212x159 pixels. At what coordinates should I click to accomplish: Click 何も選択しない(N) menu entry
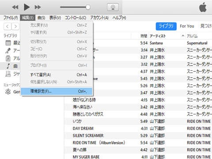pos(57,82)
